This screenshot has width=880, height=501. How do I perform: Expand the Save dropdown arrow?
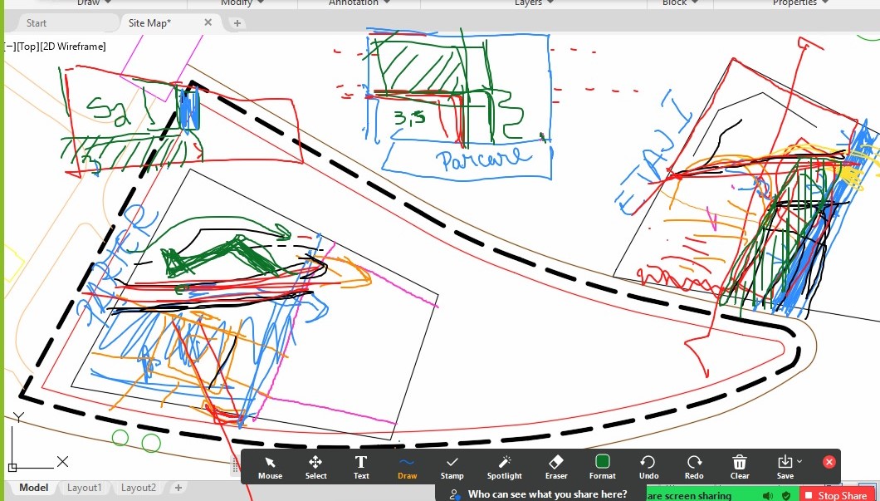pos(799,461)
